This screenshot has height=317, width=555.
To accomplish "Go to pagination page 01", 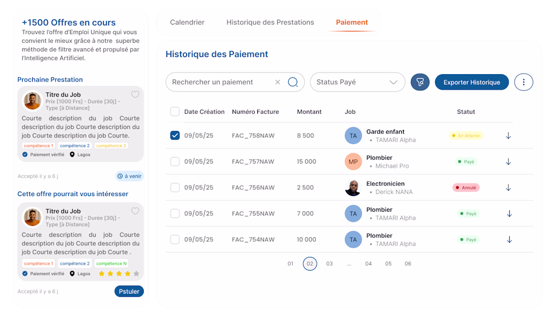I will coord(290,264).
